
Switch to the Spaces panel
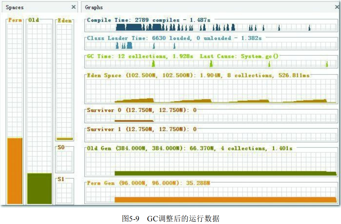coord(14,7)
